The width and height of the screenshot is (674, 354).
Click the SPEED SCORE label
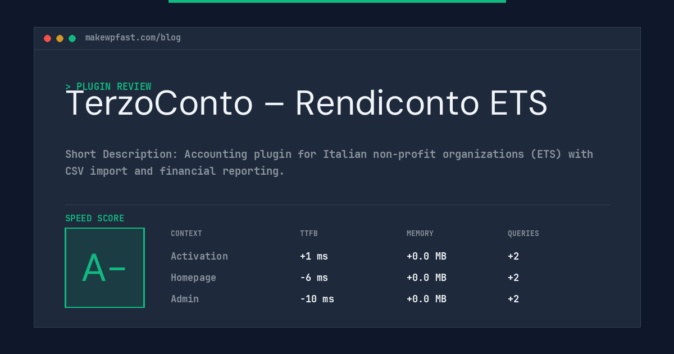(95, 219)
